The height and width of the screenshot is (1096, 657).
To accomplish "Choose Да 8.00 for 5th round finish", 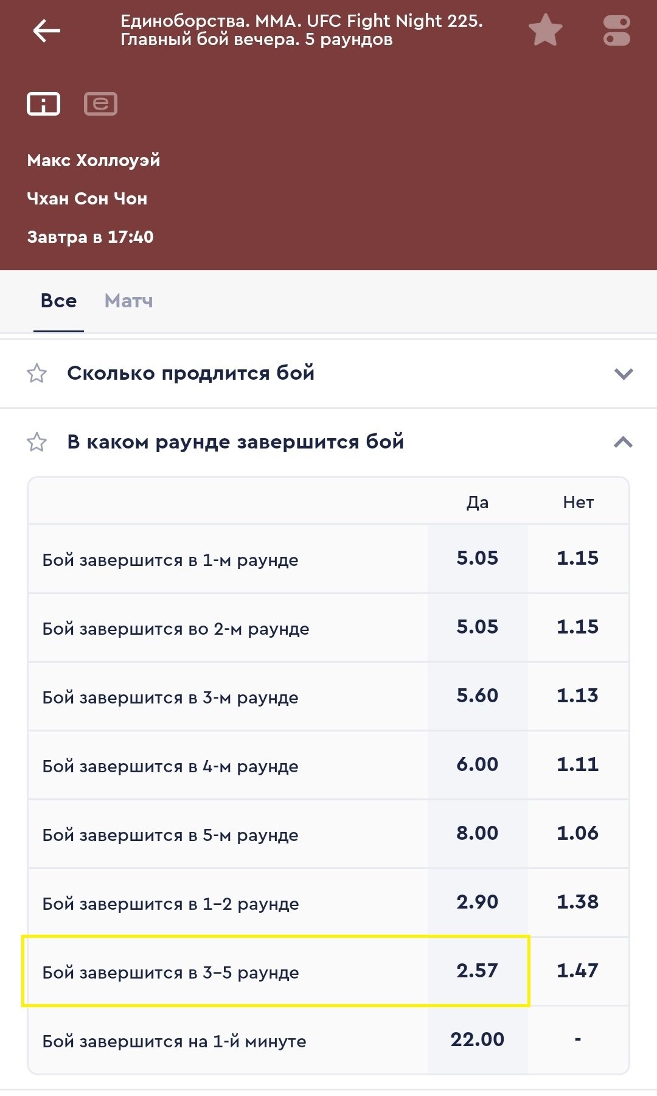I will 478,833.
